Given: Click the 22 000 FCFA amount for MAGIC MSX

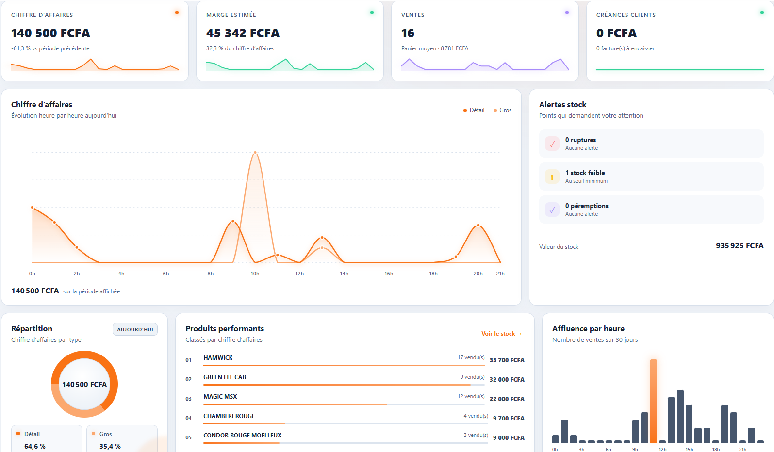Looking at the screenshot, I should pos(507,399).
